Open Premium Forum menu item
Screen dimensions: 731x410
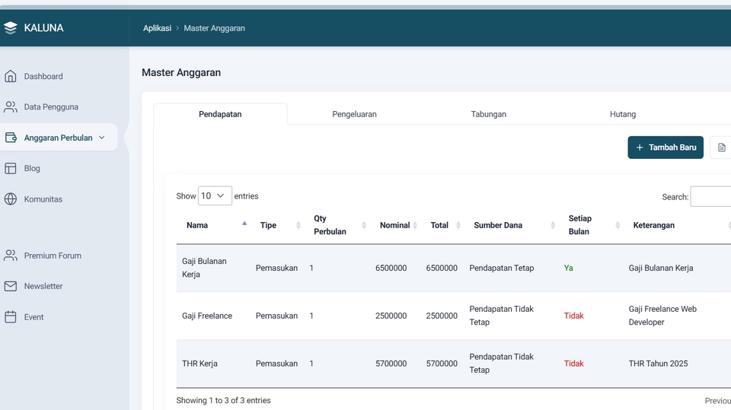click(53, 256)
